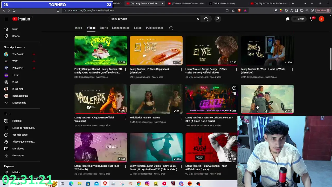Switch to the Gigolo Y La Exce tab

pos(269,3)
